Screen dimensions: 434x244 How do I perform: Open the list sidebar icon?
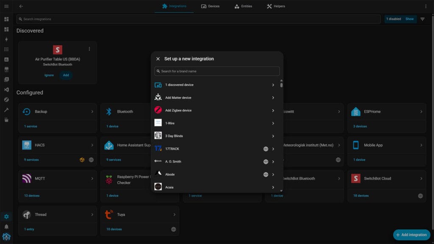6,49
